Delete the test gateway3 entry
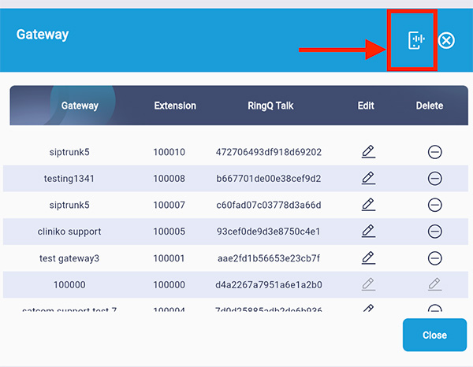The height and width of the screenshot is (367, 473). (434, 258)
